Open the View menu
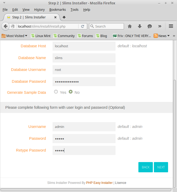 click(x=26, y=10)
